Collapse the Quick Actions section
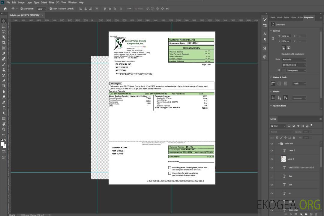 point(271,106)
